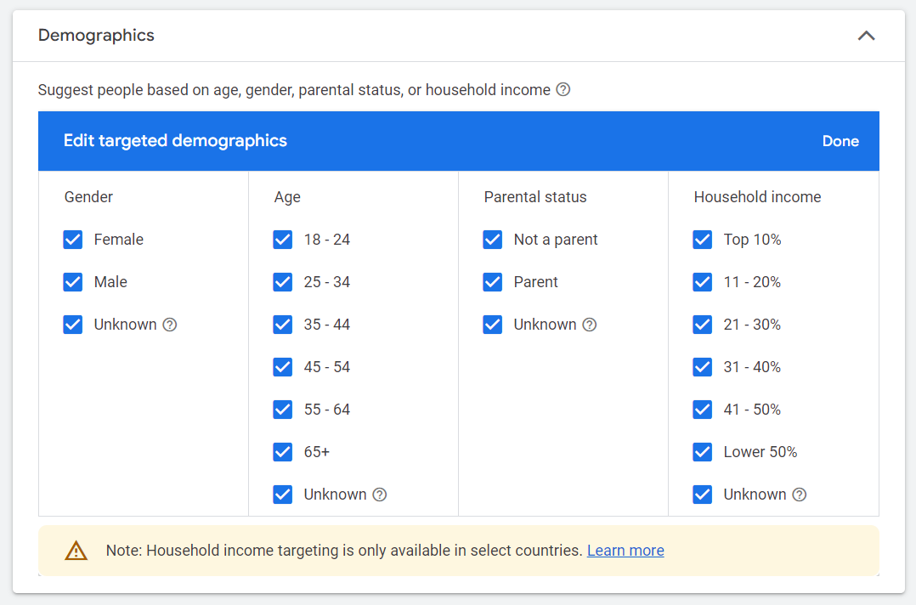Image resolution: width=916 pixels, height=605 pixels.
Task: Open help for household income description
Action: 563,89
